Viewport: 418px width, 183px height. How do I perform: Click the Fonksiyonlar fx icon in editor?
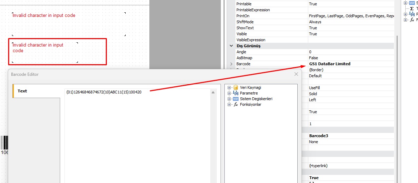pyautogui.click(x=236, y=104)
